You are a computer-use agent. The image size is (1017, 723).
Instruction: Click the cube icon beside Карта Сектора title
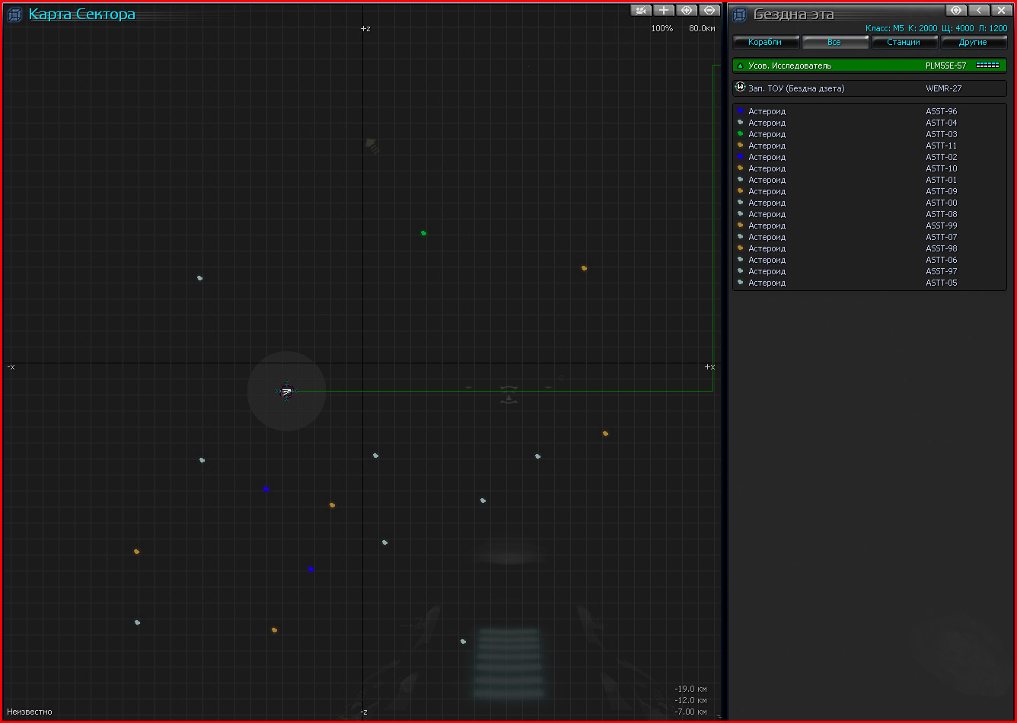click(x=14, y=14)
